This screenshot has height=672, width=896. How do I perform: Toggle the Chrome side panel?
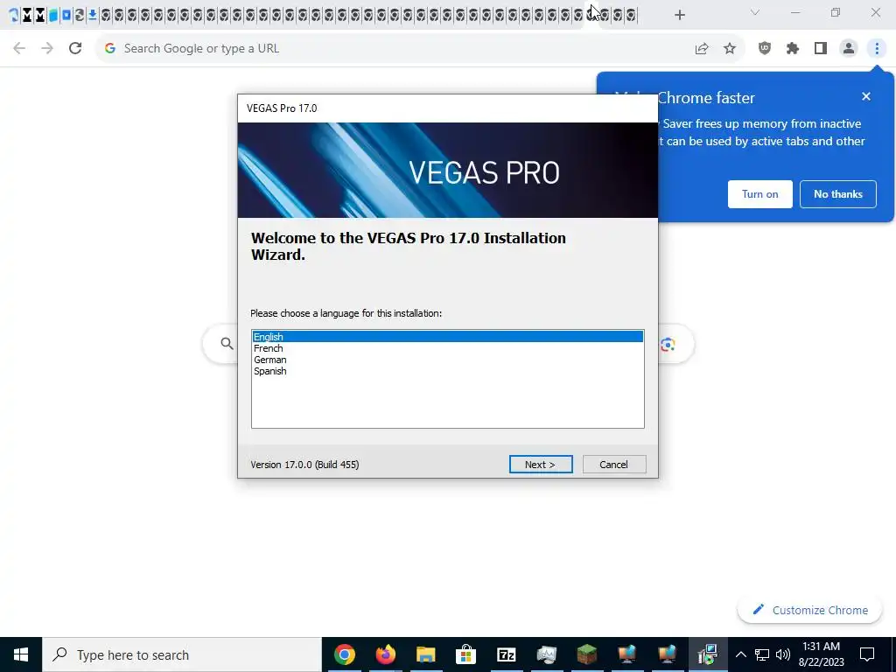821,49
